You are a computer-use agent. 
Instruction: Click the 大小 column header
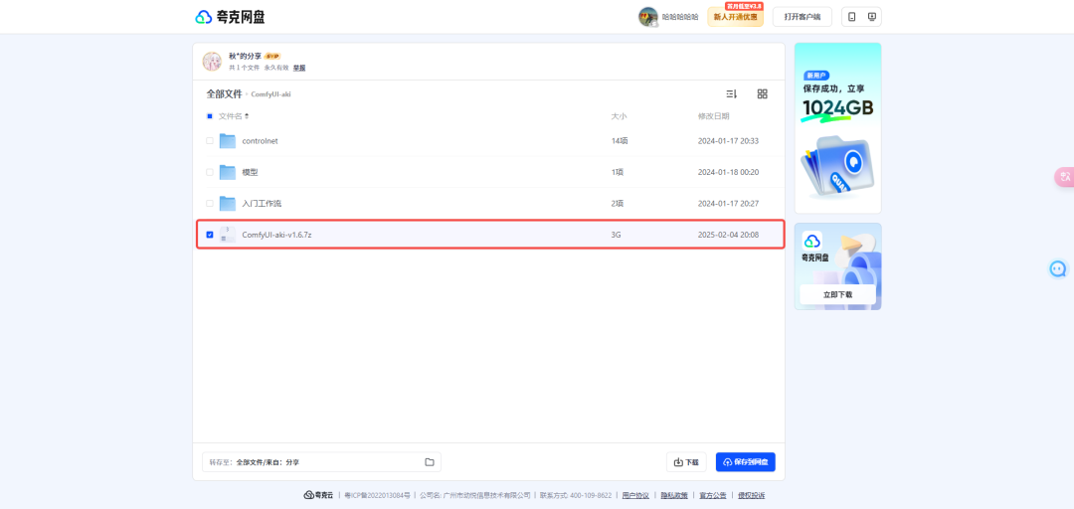pos(619,115)
